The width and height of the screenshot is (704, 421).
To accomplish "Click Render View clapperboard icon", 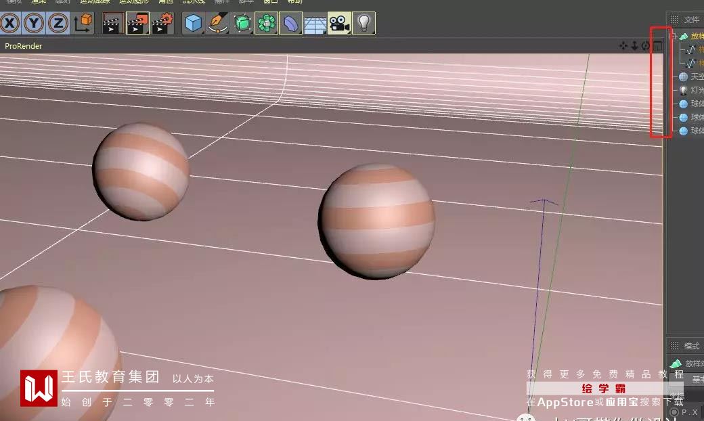I will point(113,23).
